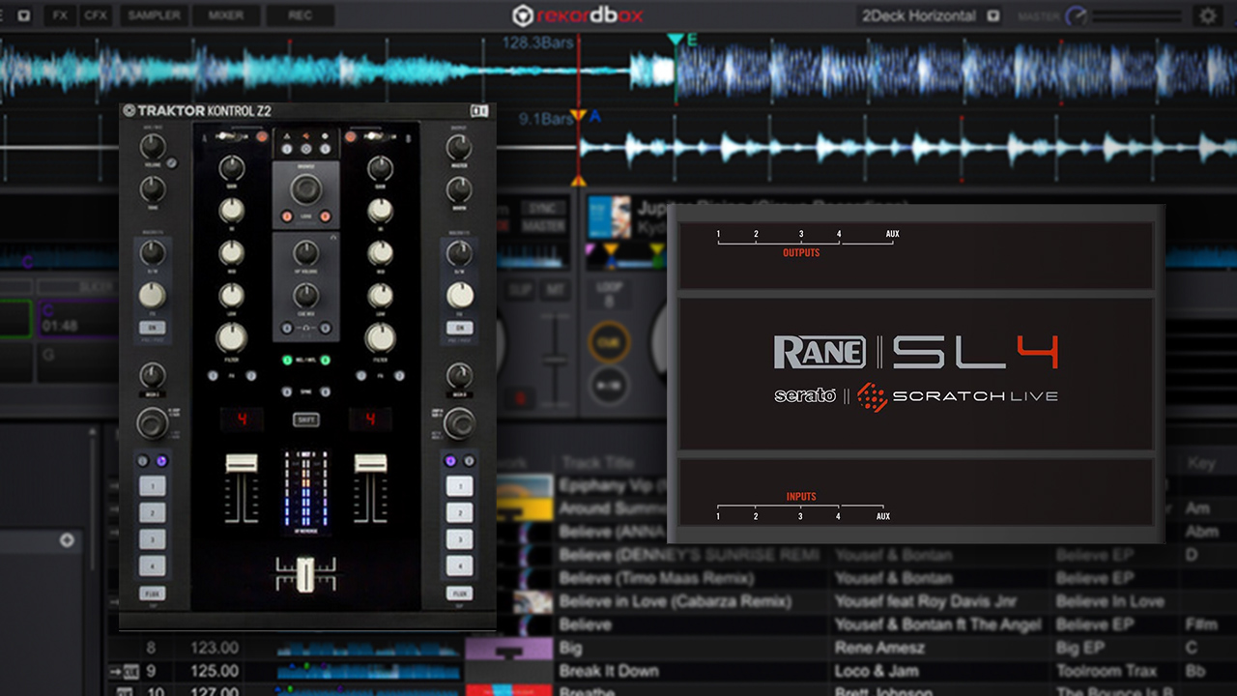This screenshot has height=696, width=1237.
Task: Click the Native Instruments logo on Traktor Z2
Action: pyautogui.click(x=477, y=110)
